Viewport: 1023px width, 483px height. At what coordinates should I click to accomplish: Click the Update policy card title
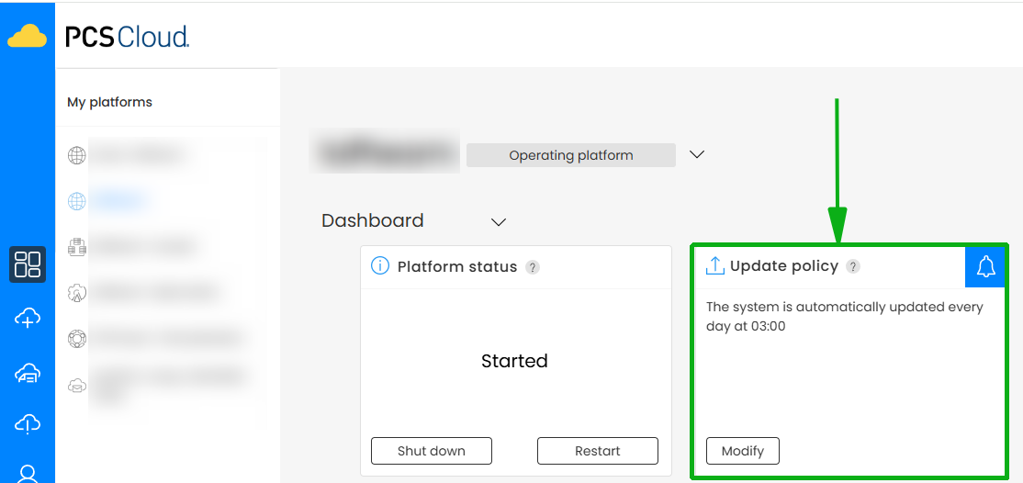(784, 266)
